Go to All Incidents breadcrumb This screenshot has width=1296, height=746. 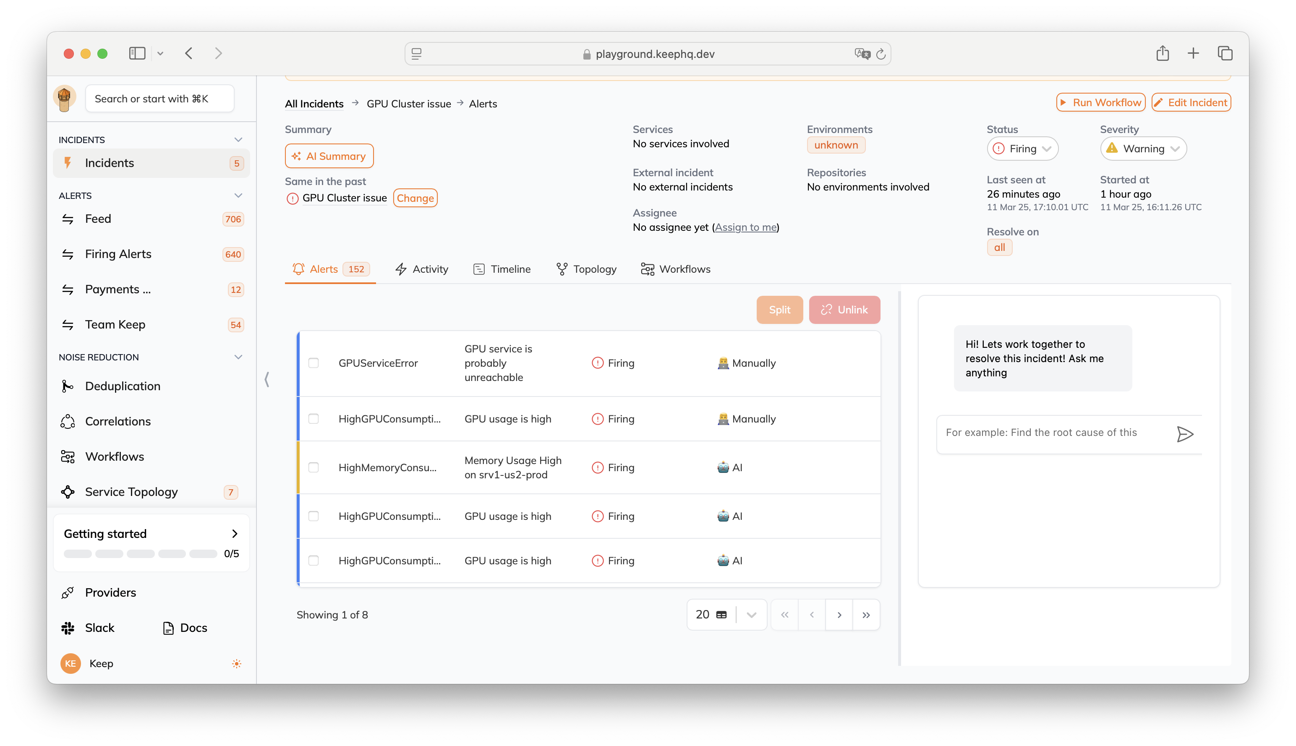click(314, 104)
